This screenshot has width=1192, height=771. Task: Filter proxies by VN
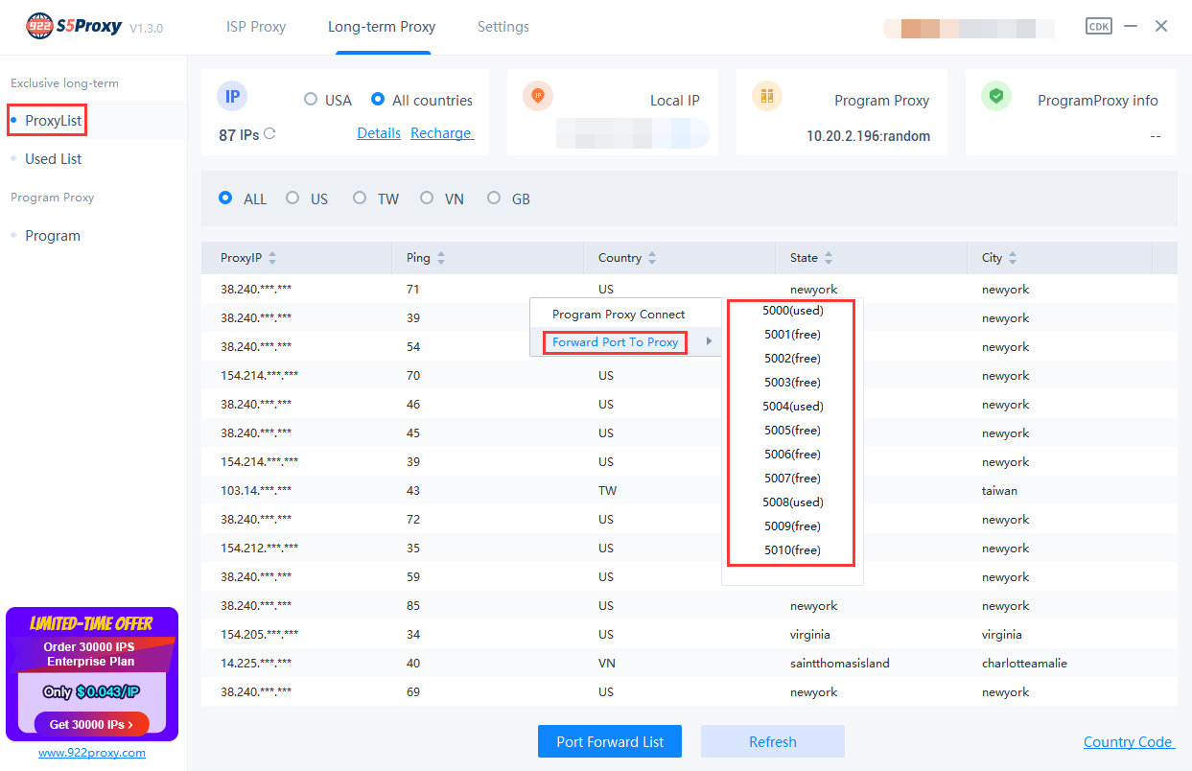[x=427, y=198]
